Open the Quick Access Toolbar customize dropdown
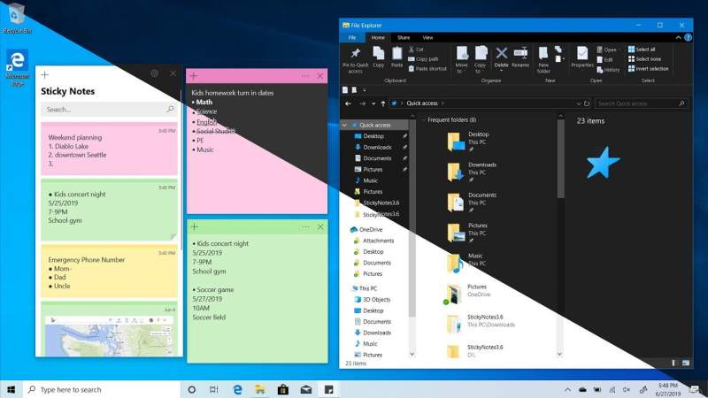The width and height of the screenshot is (708, 398). tap(365, 90)
